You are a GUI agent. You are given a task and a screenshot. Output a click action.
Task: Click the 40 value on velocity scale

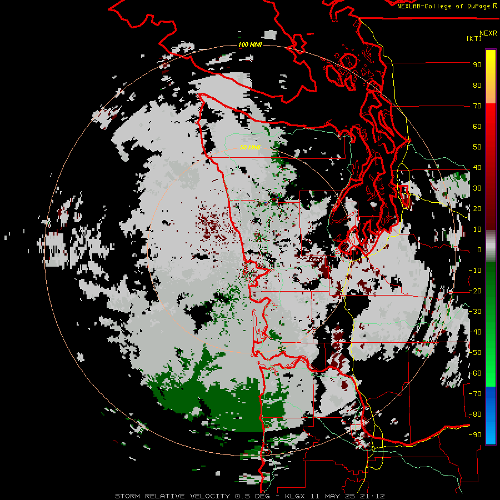pyautogui.click(x=477, y=167)
